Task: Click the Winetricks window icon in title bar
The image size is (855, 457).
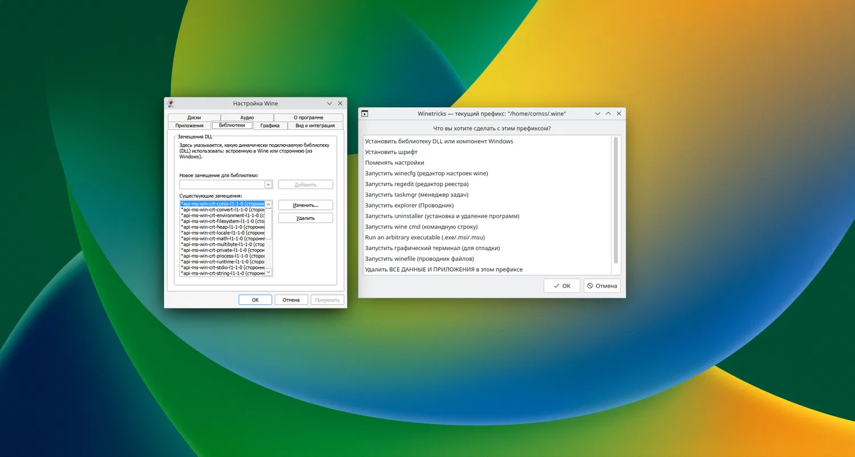Action: [365, 114]
